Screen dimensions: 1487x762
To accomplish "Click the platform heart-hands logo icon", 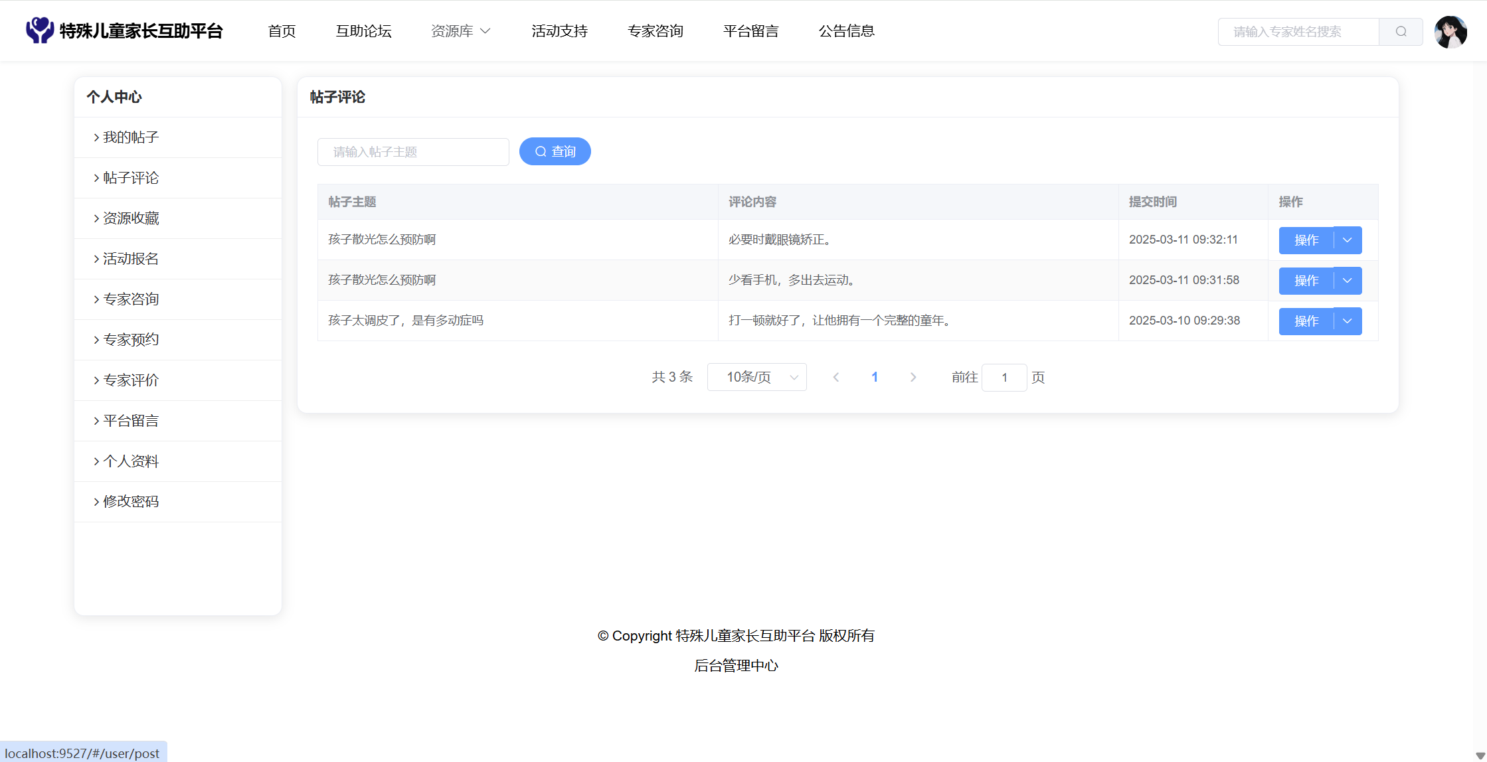I will click(40, 31).
